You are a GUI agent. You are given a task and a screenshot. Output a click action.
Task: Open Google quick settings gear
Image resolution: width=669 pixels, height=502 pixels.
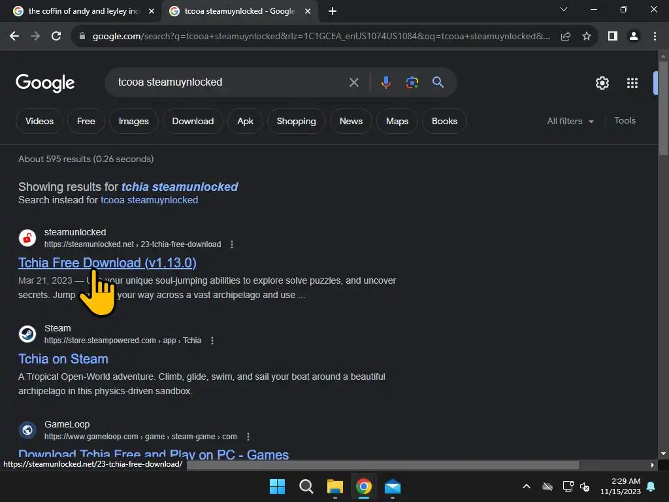602,83
